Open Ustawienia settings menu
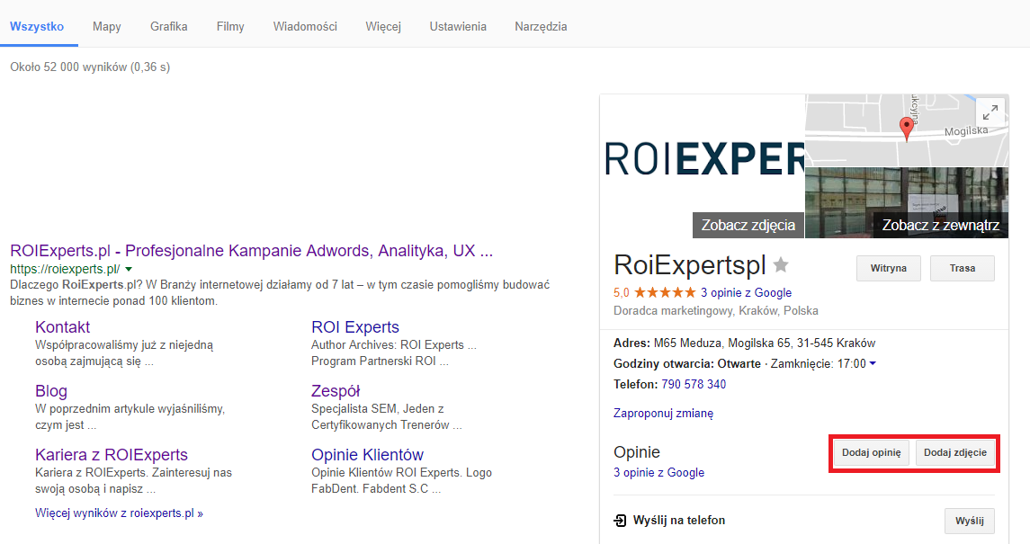Screen dimensions: 1030x544 458,26
